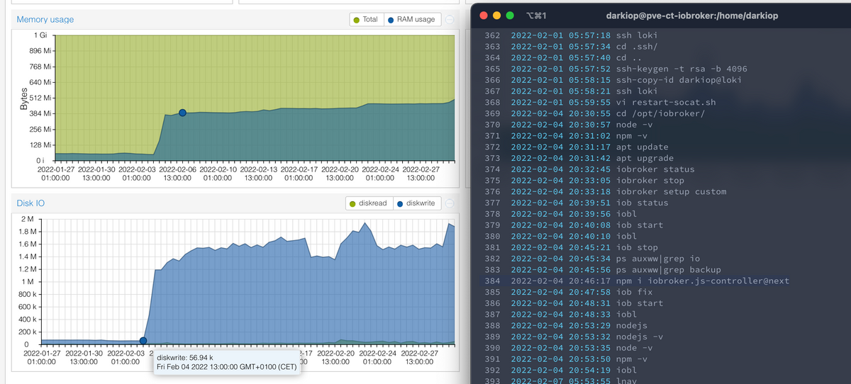
Task: Click the iobroker stop line
Action: click(584, 181)
